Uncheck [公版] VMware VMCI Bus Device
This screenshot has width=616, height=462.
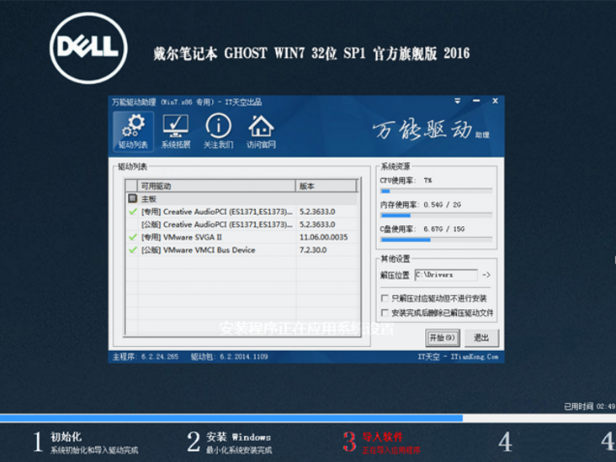pos(133,249)
